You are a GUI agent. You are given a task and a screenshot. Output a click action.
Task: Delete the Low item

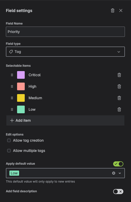click(119, 109)
